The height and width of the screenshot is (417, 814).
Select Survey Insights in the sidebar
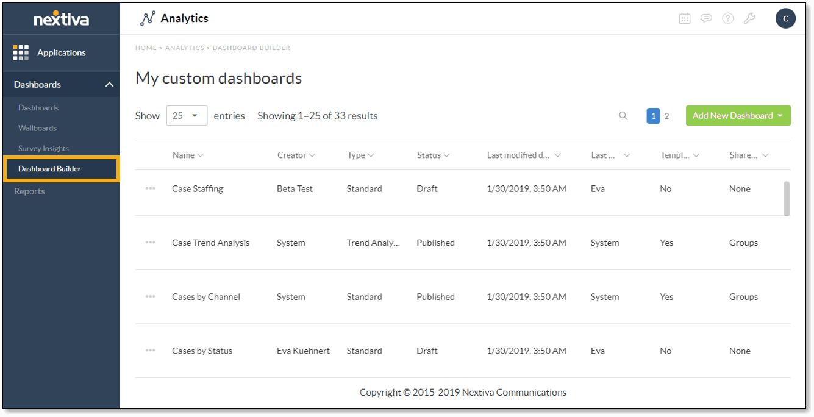coord(43,149)
